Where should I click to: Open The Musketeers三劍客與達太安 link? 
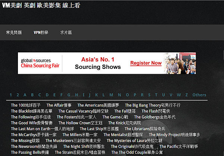pos(73,141)
